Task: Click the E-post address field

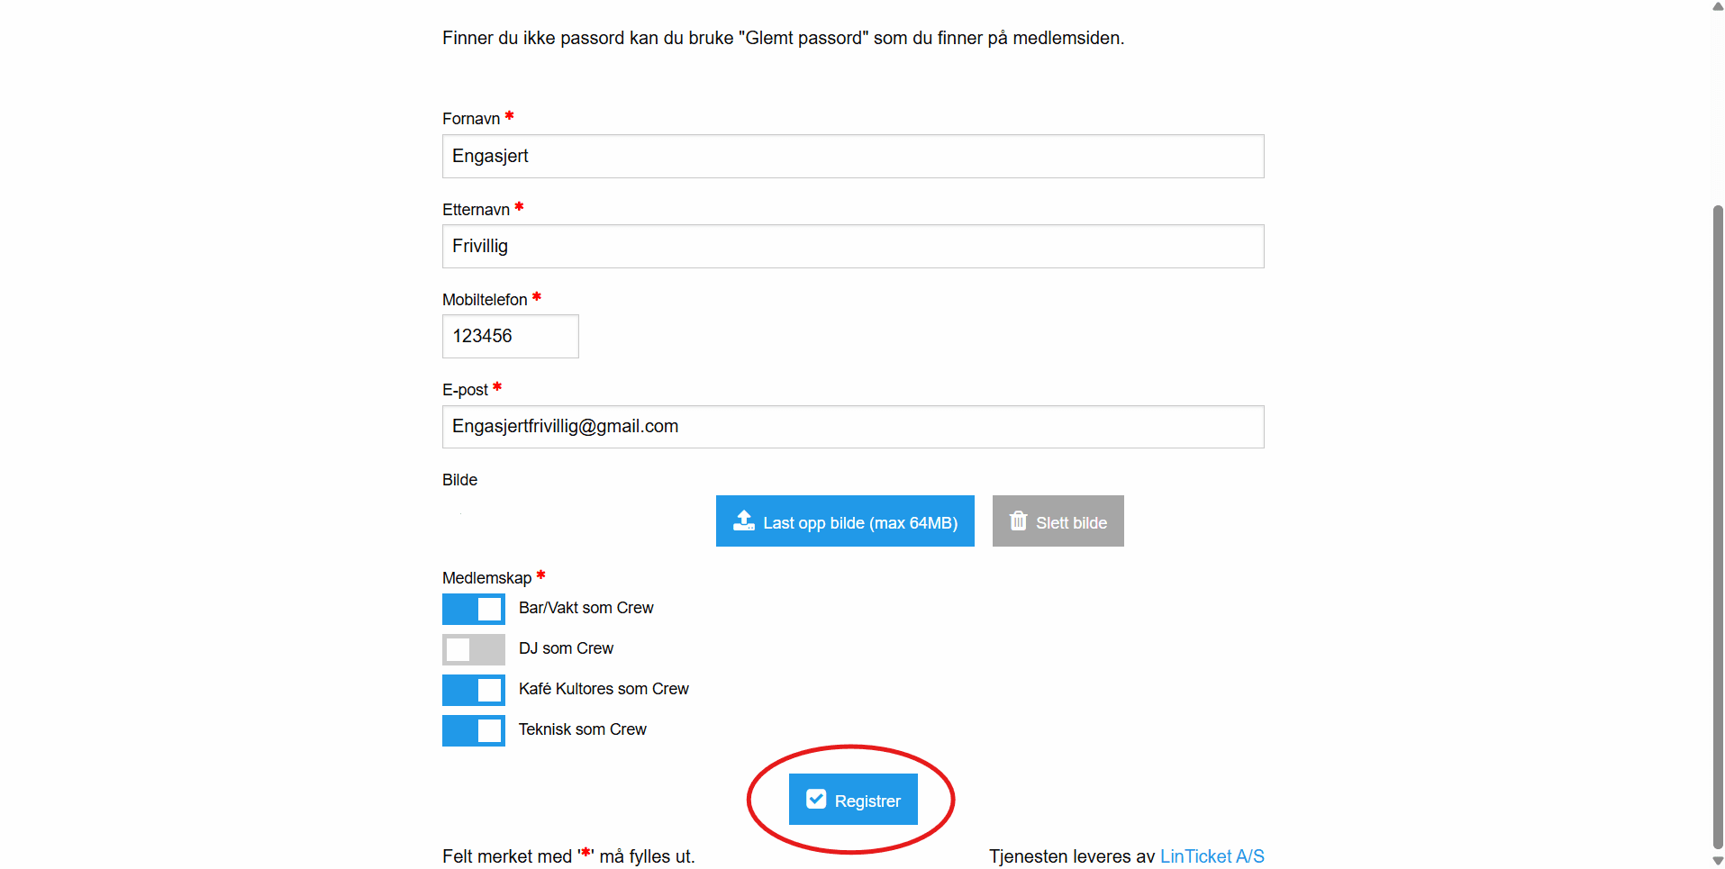Action: [853, 427]
